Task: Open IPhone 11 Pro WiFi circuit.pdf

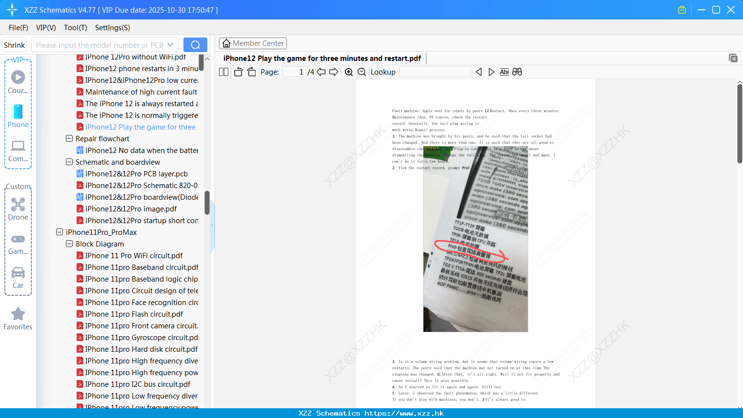Action: [129, 256]
